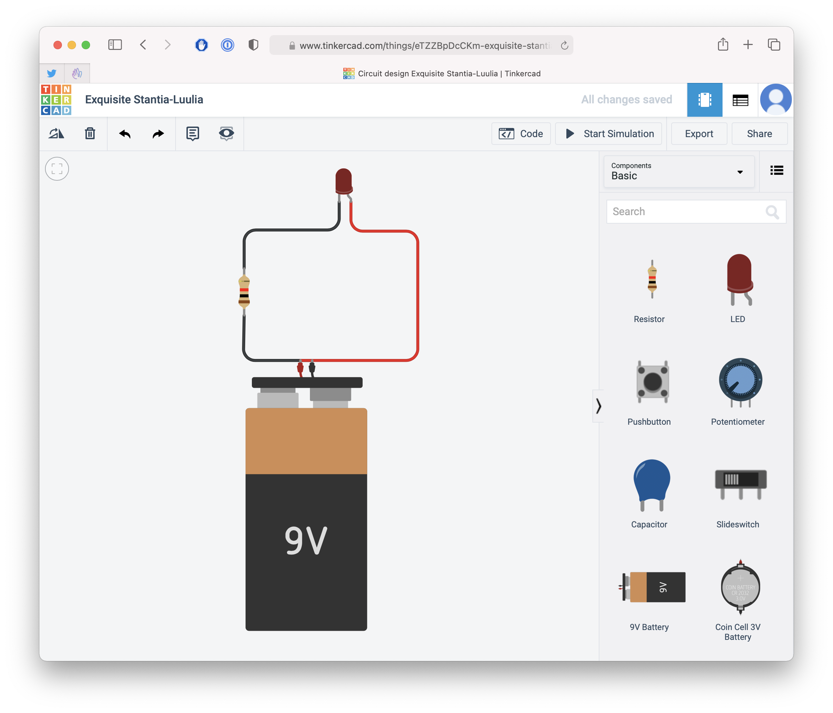Click the Start Simulation button

pyautogui.click(x=608, y=134)
